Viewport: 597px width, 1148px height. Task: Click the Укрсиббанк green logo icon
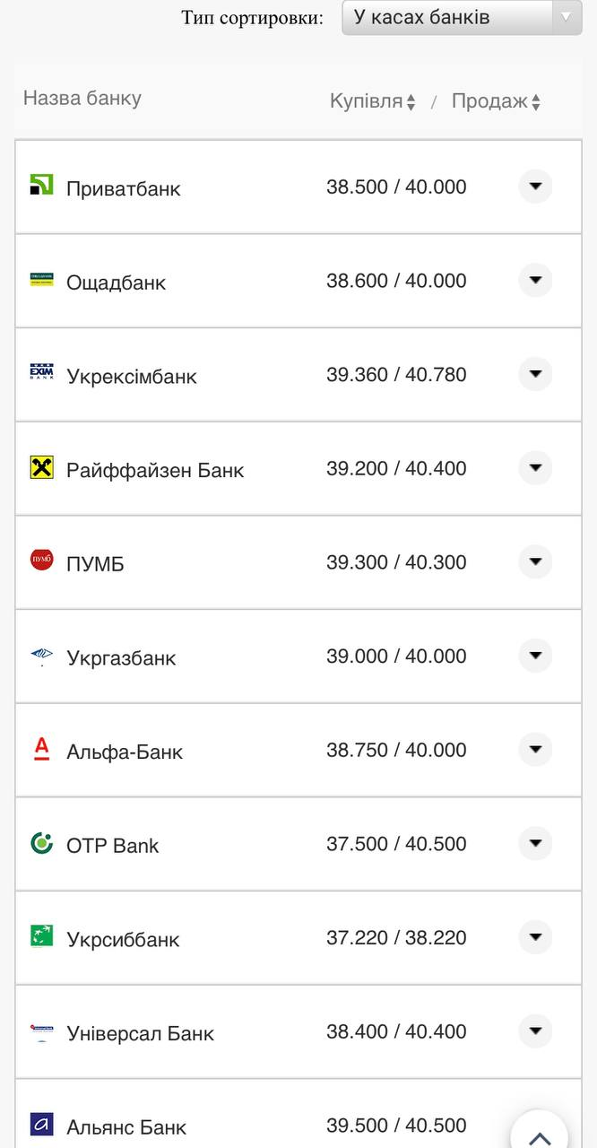[x=41, y=936]
